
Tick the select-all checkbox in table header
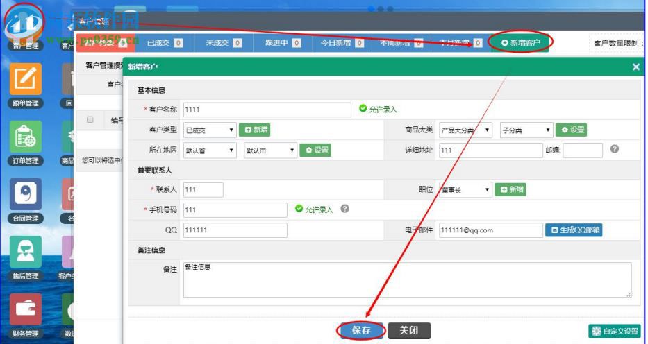click(x=90, y=119)
